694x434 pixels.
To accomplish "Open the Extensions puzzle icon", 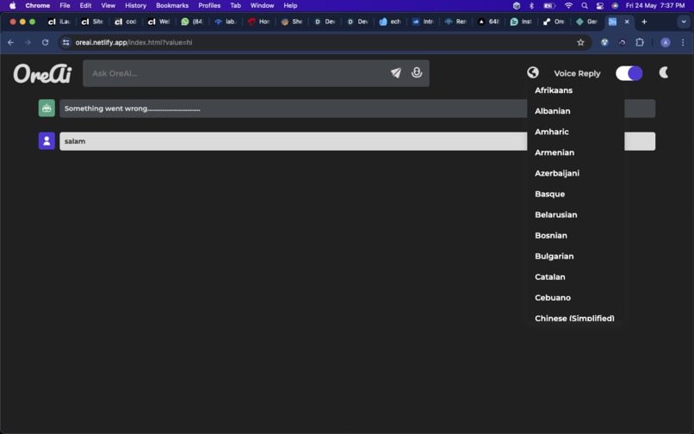I will coord(640,42).
